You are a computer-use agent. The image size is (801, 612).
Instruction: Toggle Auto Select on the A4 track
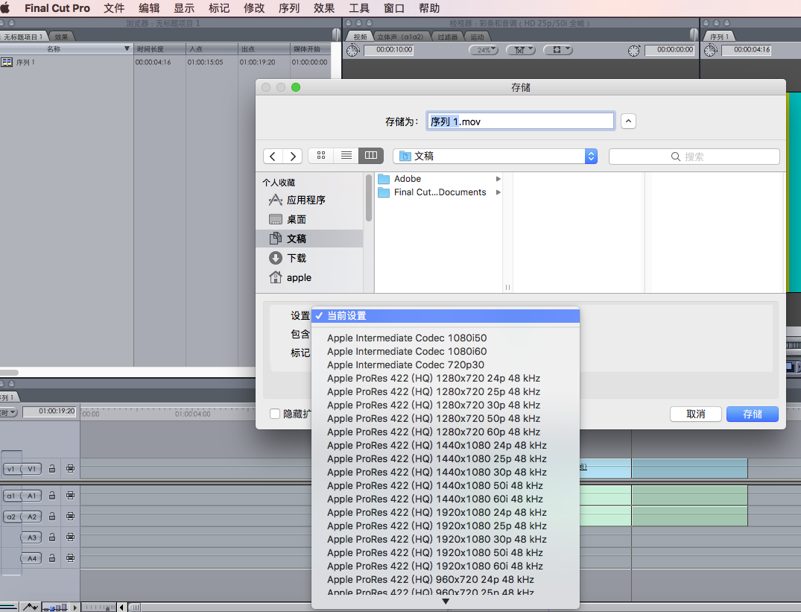pos(71,558)
